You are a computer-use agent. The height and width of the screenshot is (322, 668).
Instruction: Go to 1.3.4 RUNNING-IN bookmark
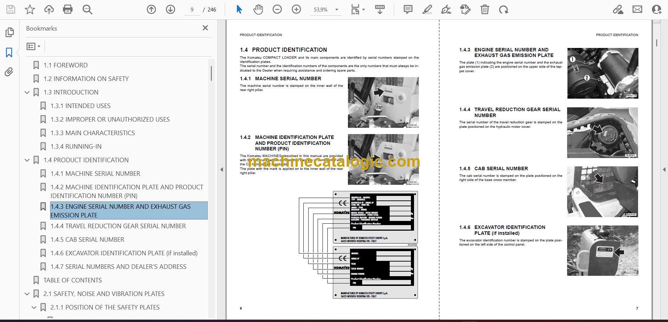pyautogui.click(x=76, y=147)
